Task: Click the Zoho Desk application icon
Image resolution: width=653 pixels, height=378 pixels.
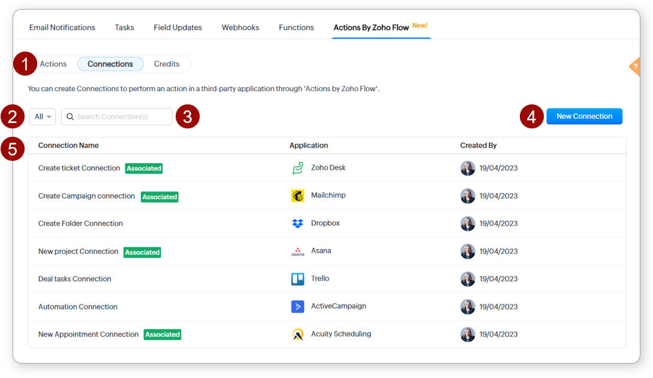Action: tap(297, 169)
